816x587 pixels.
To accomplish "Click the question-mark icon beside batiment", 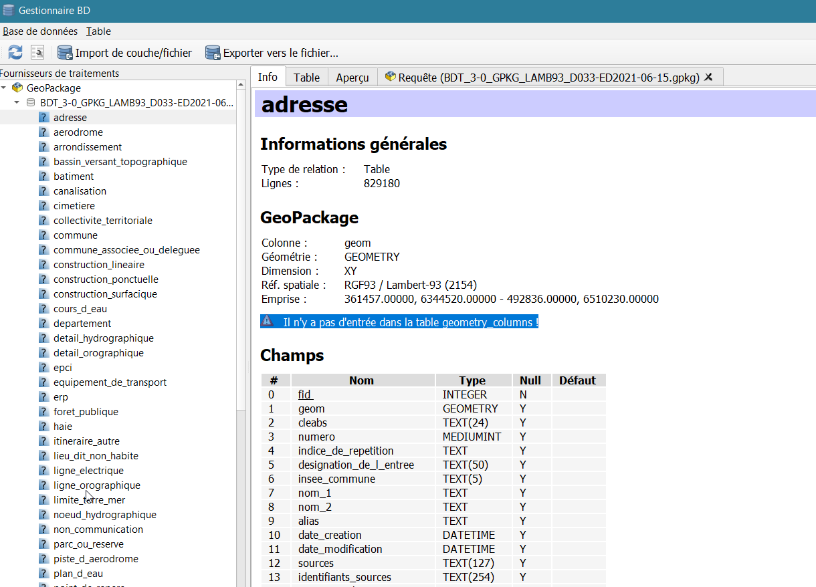I will [44, 177].
